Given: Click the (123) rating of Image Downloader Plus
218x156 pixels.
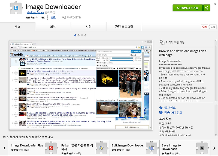Looking at the screenshot, I should coord(27,150).
